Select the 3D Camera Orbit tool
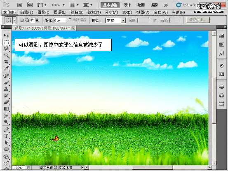 (6, 163)
